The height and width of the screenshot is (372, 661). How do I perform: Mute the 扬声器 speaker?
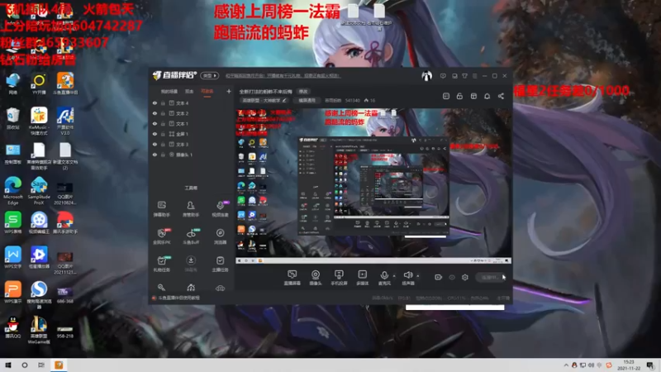(407, 278)
